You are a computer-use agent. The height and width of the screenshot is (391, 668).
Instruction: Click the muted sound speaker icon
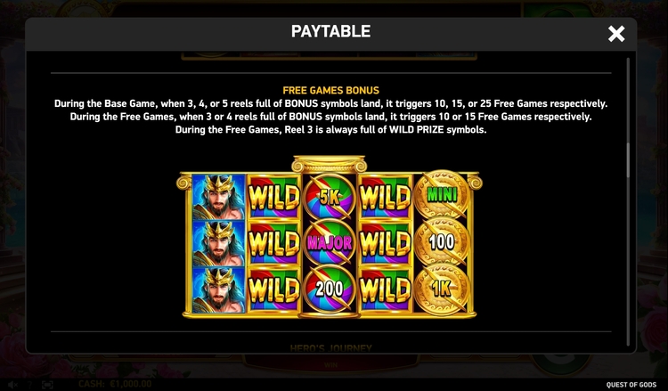point(12,385)
